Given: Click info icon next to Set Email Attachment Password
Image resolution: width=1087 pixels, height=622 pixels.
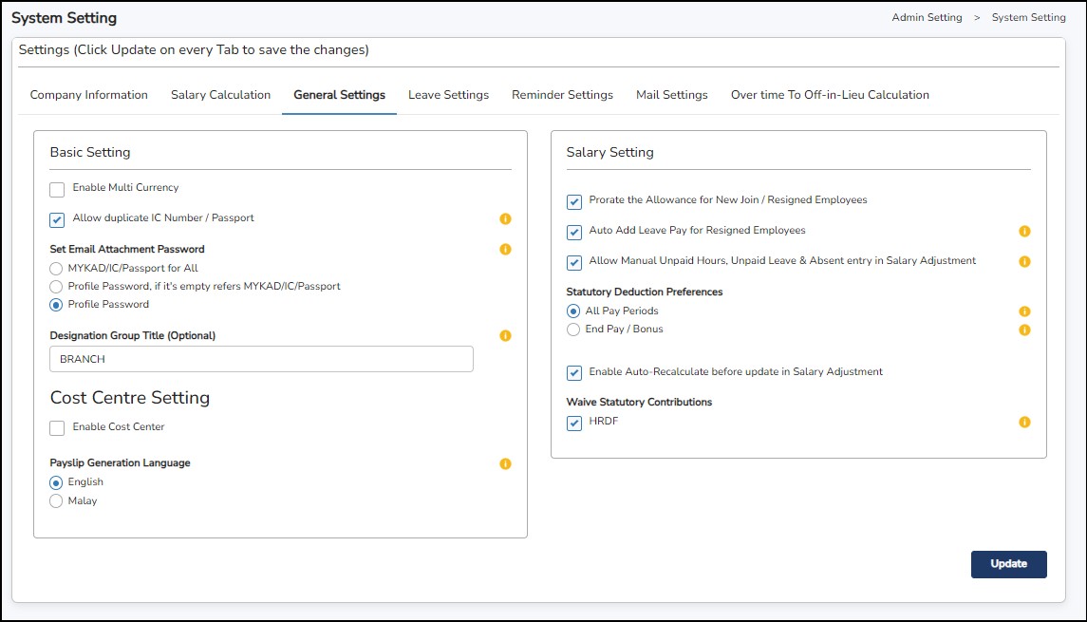Looking at the screenshot, I should click(505, 250).
